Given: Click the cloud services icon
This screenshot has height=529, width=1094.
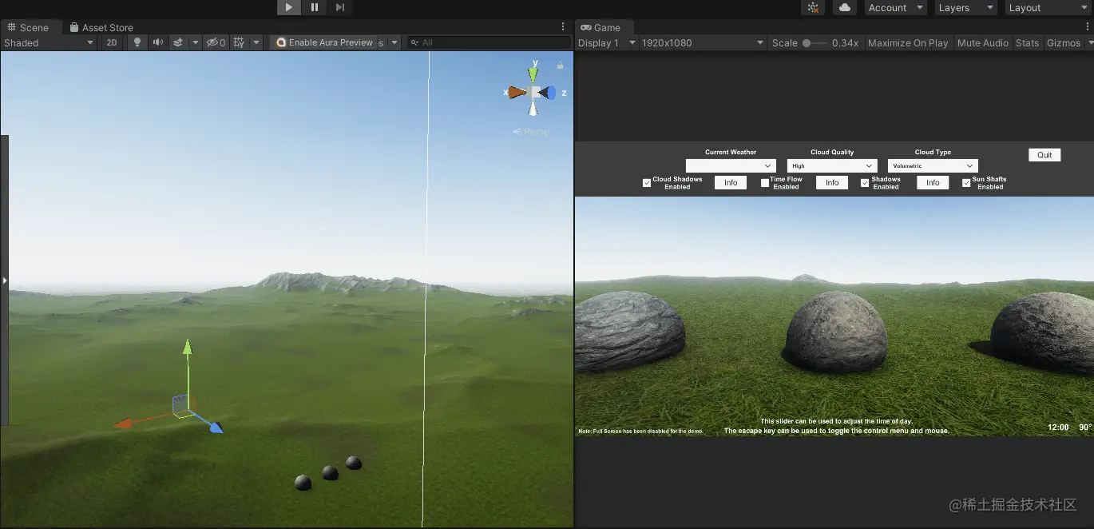Looking at the screenshot, I should 844,7.
